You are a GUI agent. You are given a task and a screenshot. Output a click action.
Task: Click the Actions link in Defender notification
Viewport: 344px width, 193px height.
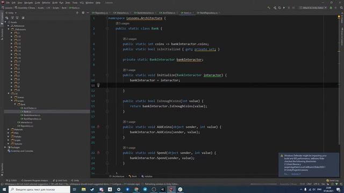click(296, 174)
